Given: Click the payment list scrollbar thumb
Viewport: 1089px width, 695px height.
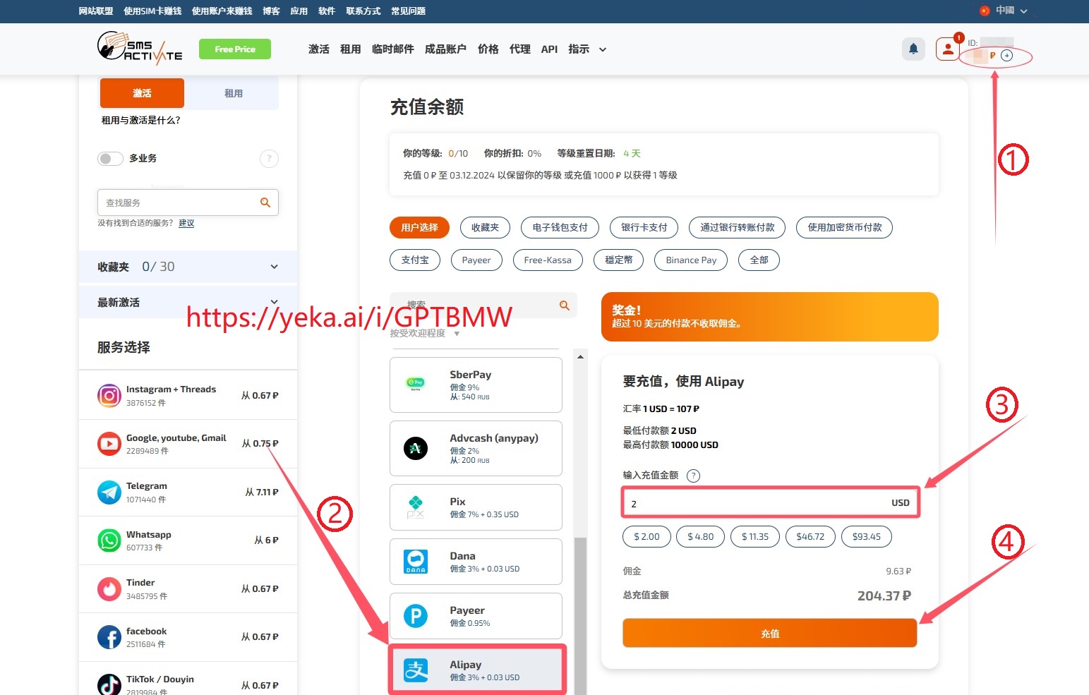Looking at the screenshot, I should pyautogui.click(x=580, y=616).
